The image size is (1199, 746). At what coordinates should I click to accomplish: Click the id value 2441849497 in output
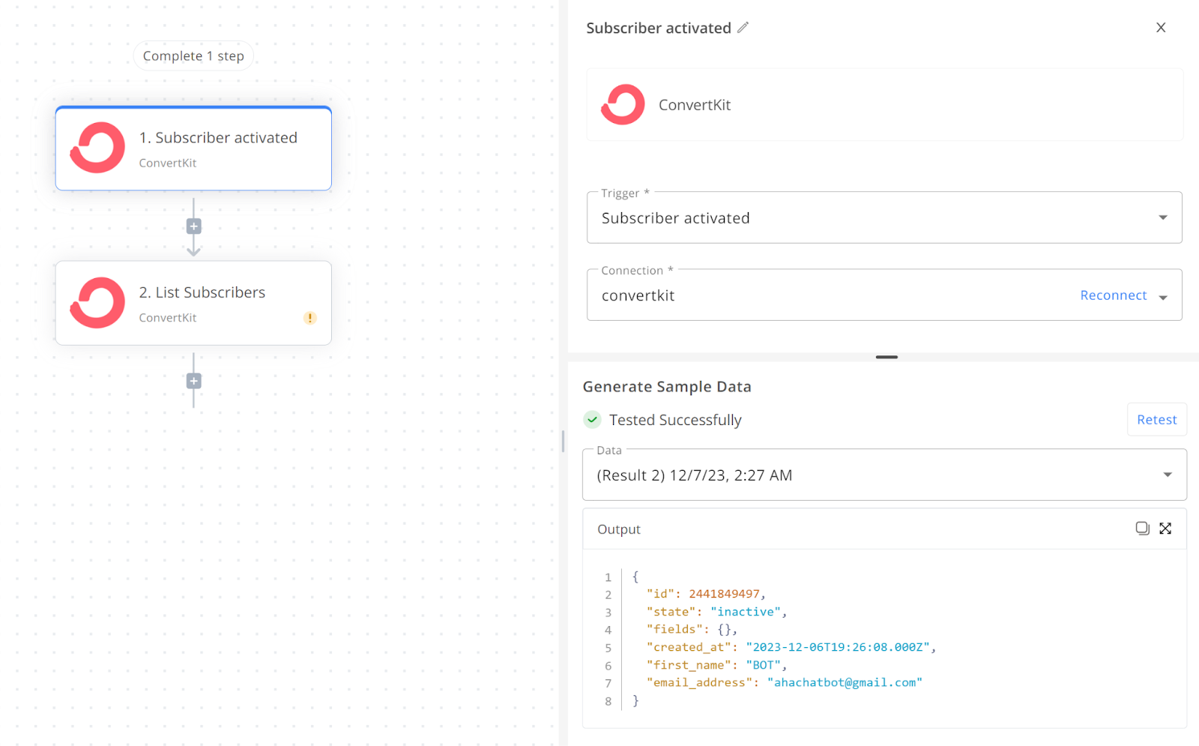724,594
